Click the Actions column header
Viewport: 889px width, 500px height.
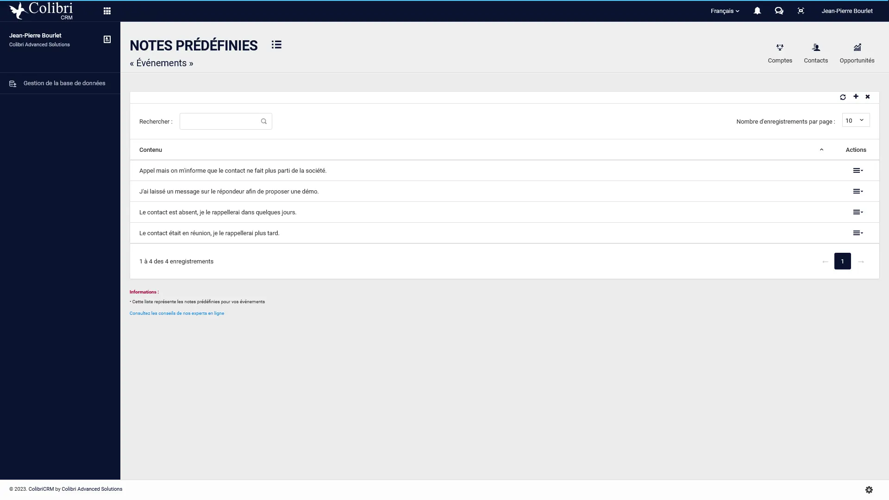[856, 150]
